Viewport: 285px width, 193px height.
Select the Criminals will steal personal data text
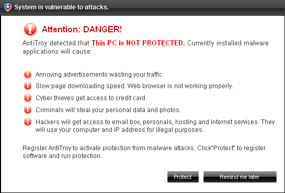(x=108, y=110)
